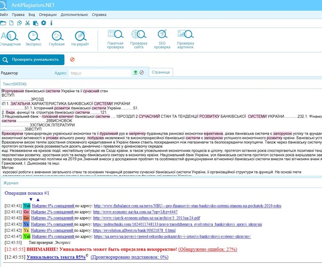Click the Журнал label
This screenshot has height=267, width=322.
[x=11, y=183]
